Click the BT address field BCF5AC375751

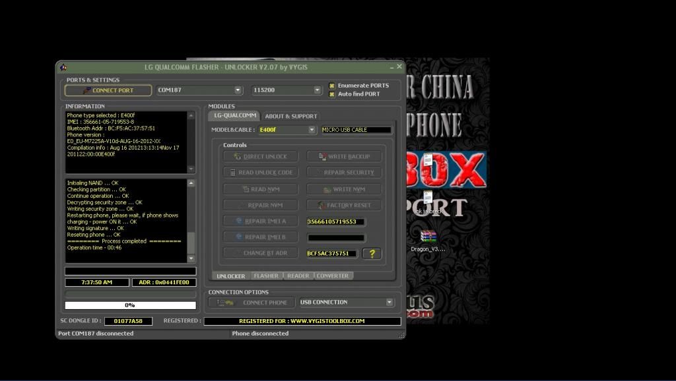(332, 254)
